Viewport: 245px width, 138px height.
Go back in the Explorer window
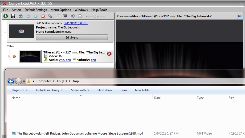pyautogui.click(x=11, y=81)
